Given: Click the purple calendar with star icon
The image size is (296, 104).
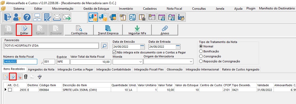Looking at the screenshot, I should click(152, 18).
